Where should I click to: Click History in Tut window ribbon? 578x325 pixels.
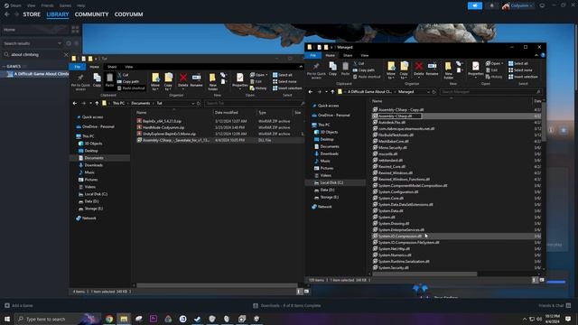tap(258, 88)
